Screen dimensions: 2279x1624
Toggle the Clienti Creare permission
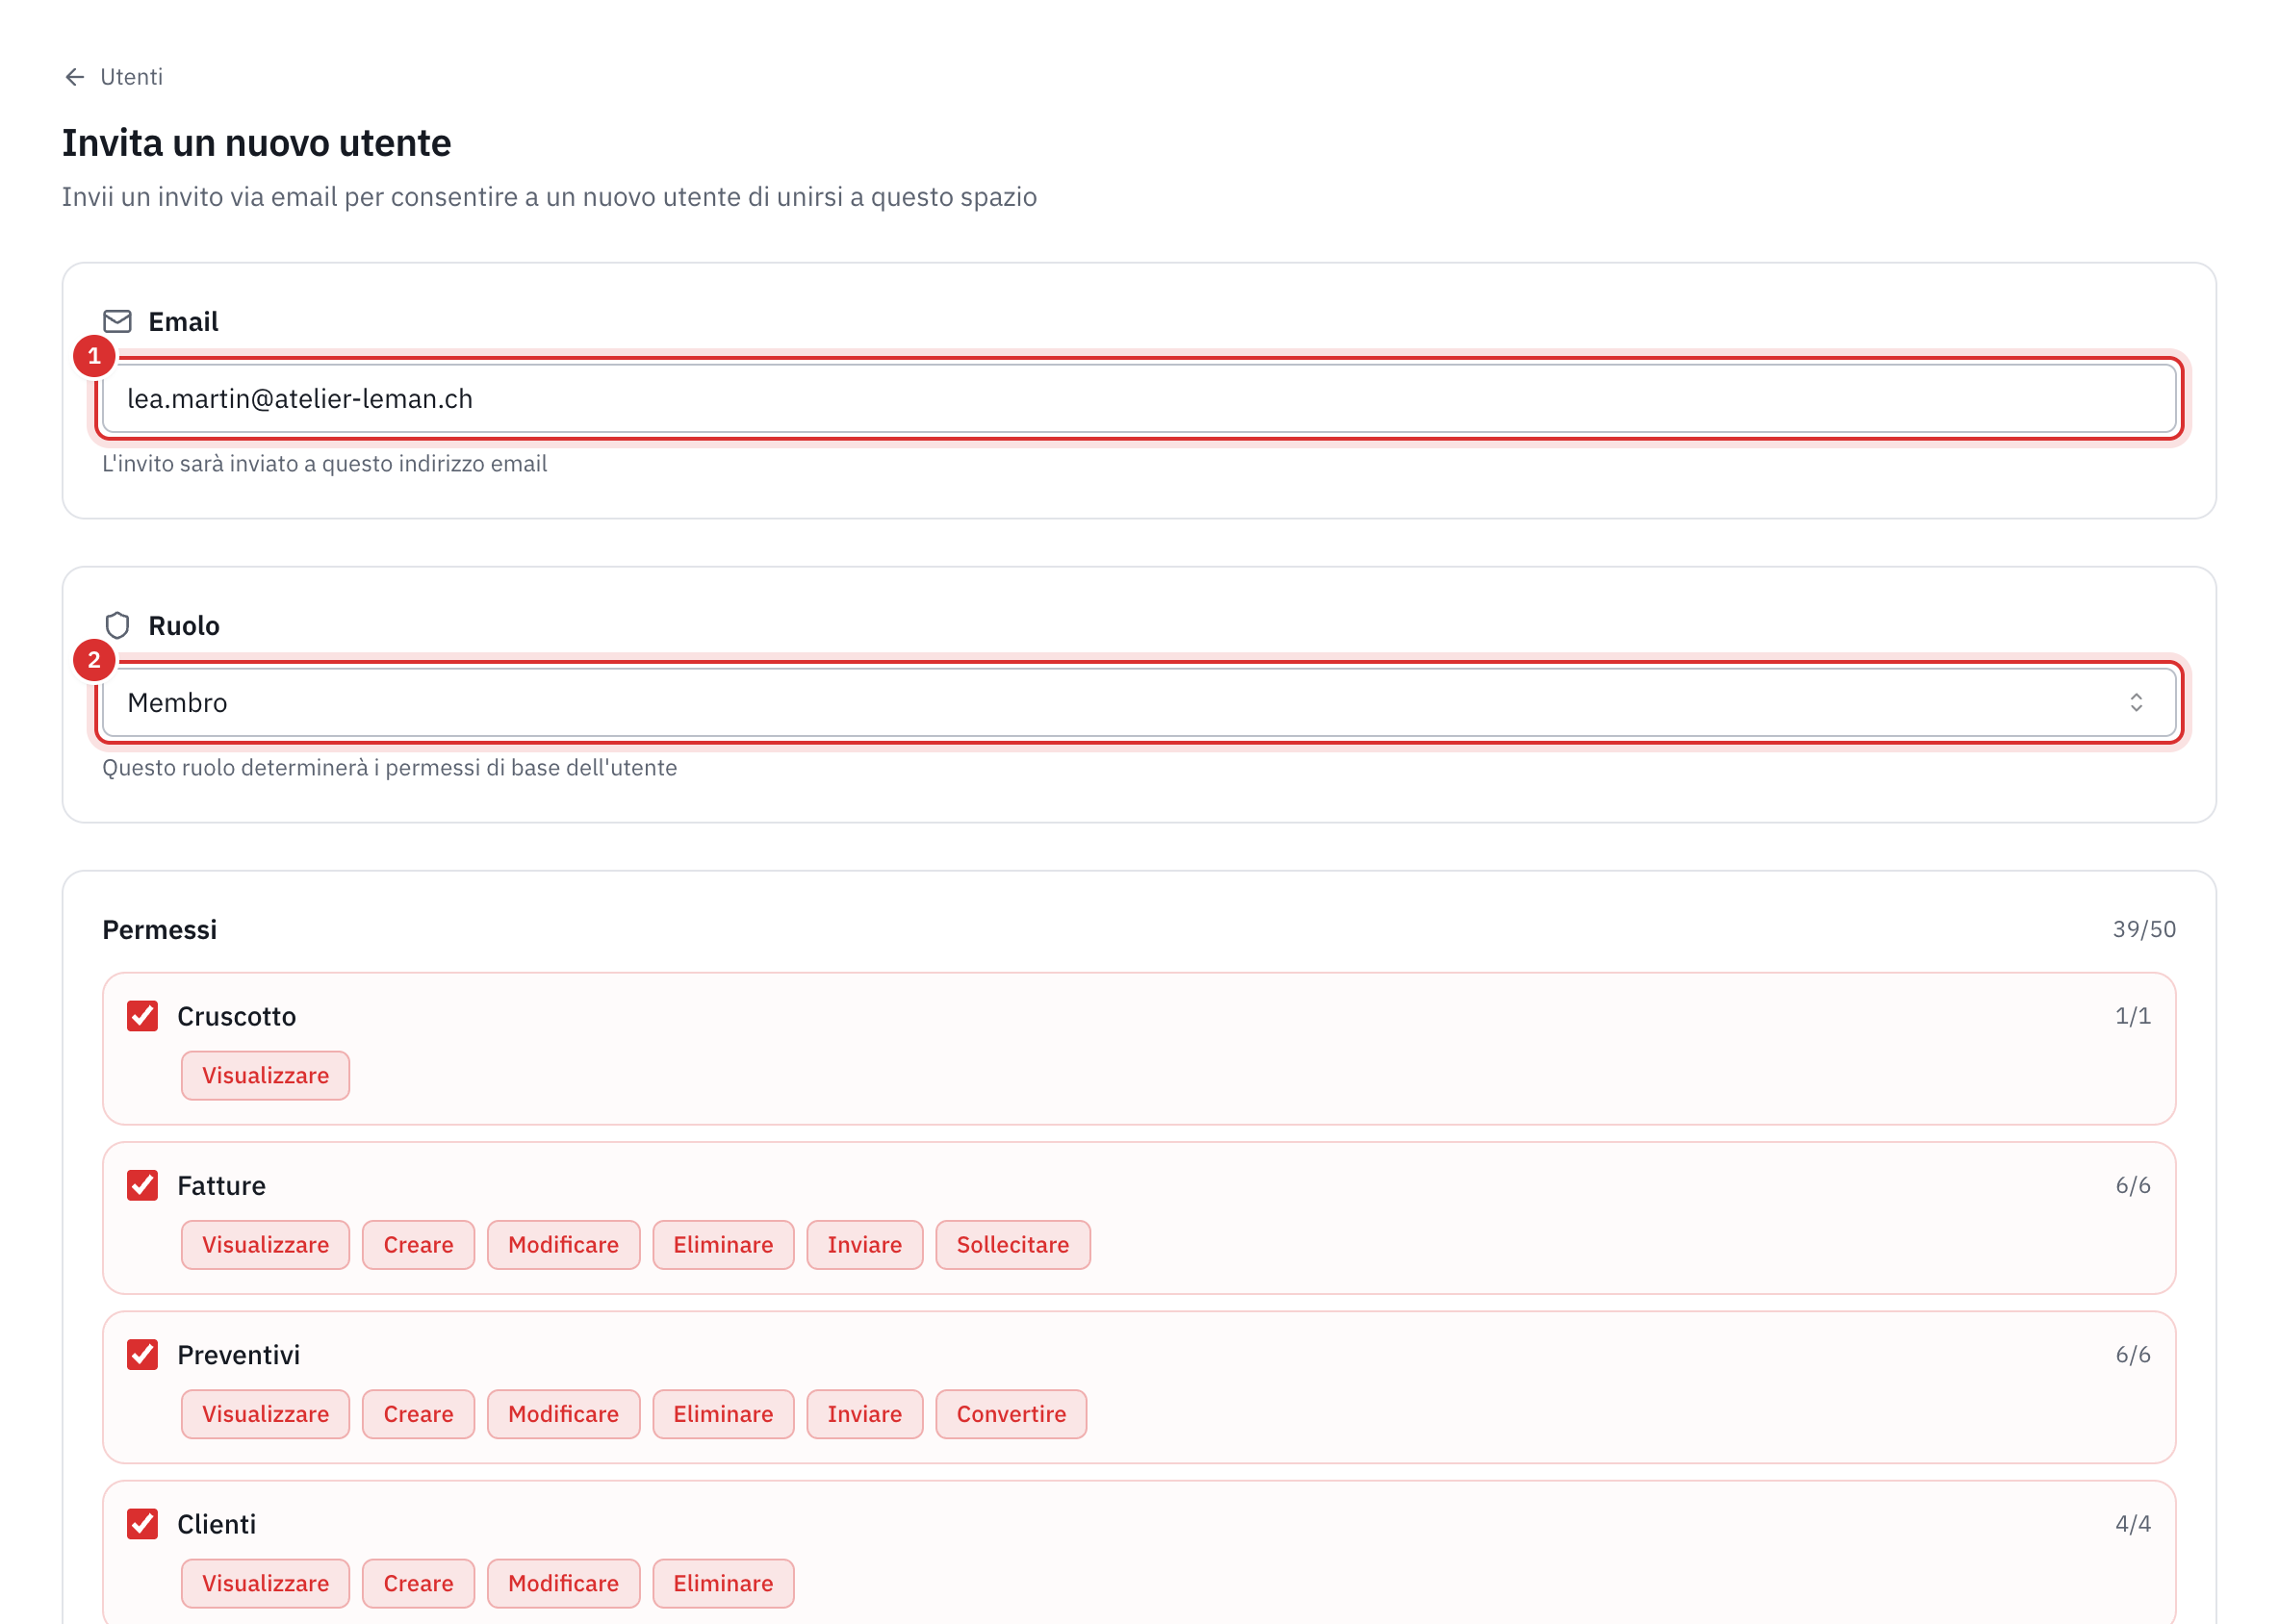pos(419,1583)
